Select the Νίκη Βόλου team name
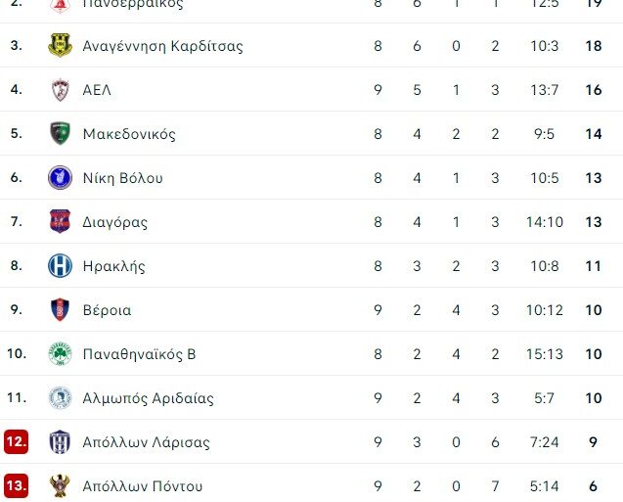This screenshot has width=623, height=502. point(122,178)
